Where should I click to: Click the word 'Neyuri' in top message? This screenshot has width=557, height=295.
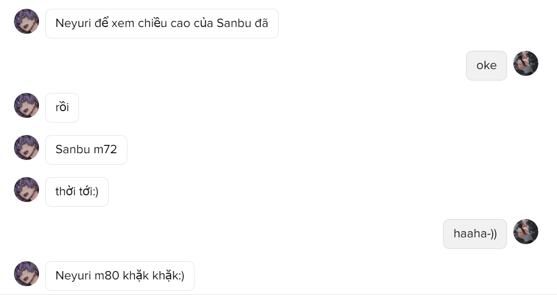[73, 24]
